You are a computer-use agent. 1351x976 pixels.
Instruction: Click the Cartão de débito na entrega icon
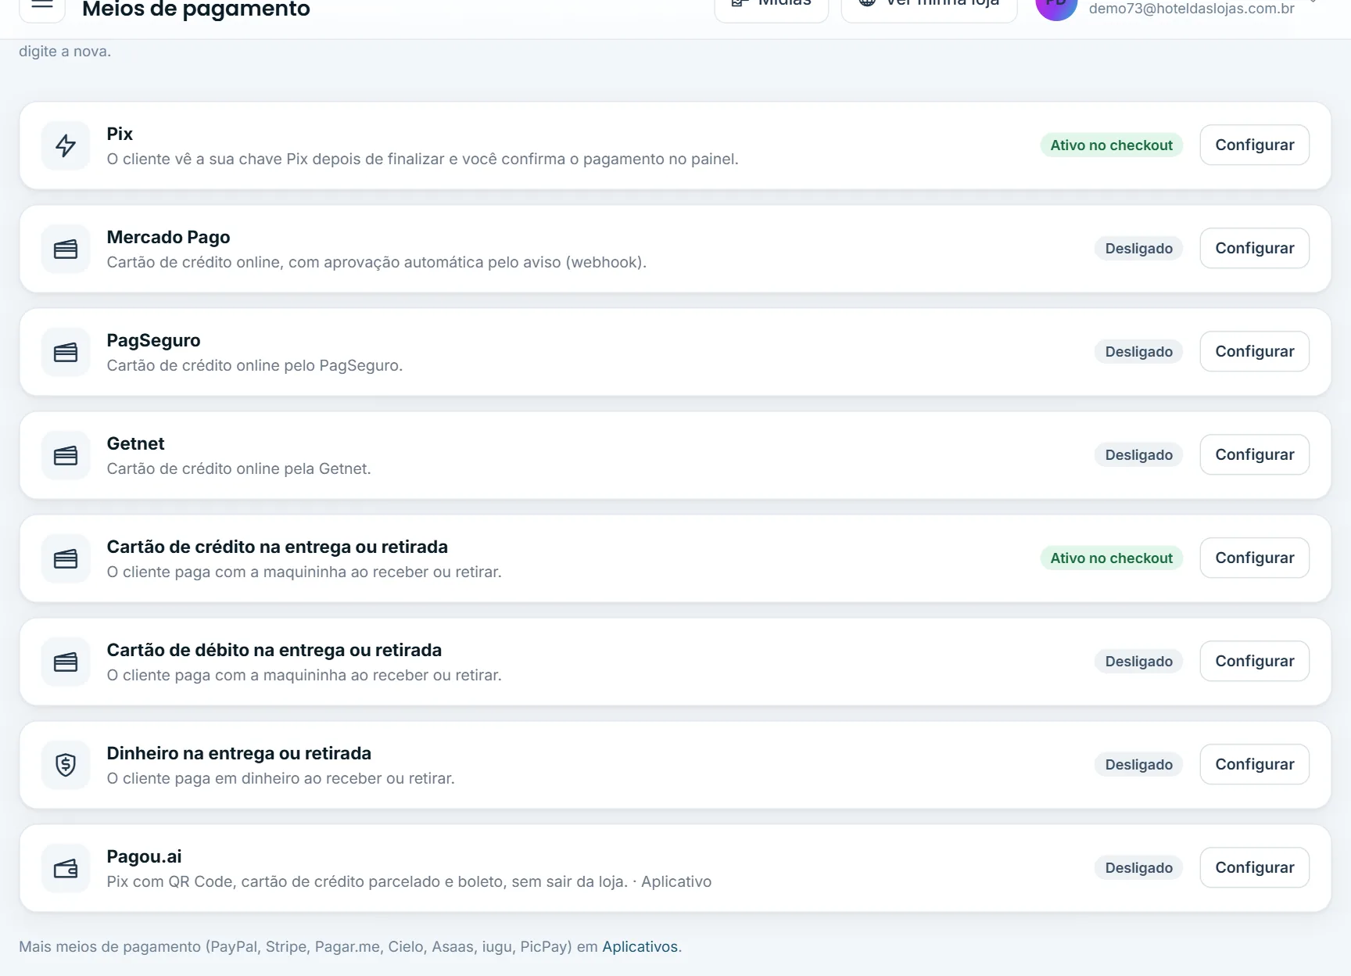click(66, 662)
